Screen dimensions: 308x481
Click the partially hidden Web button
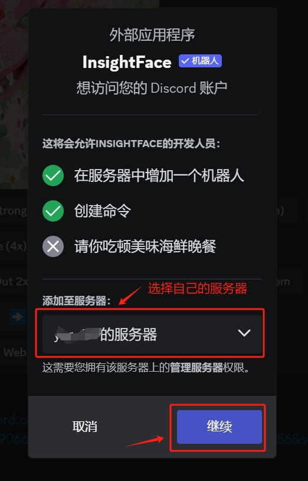point(14,352)
